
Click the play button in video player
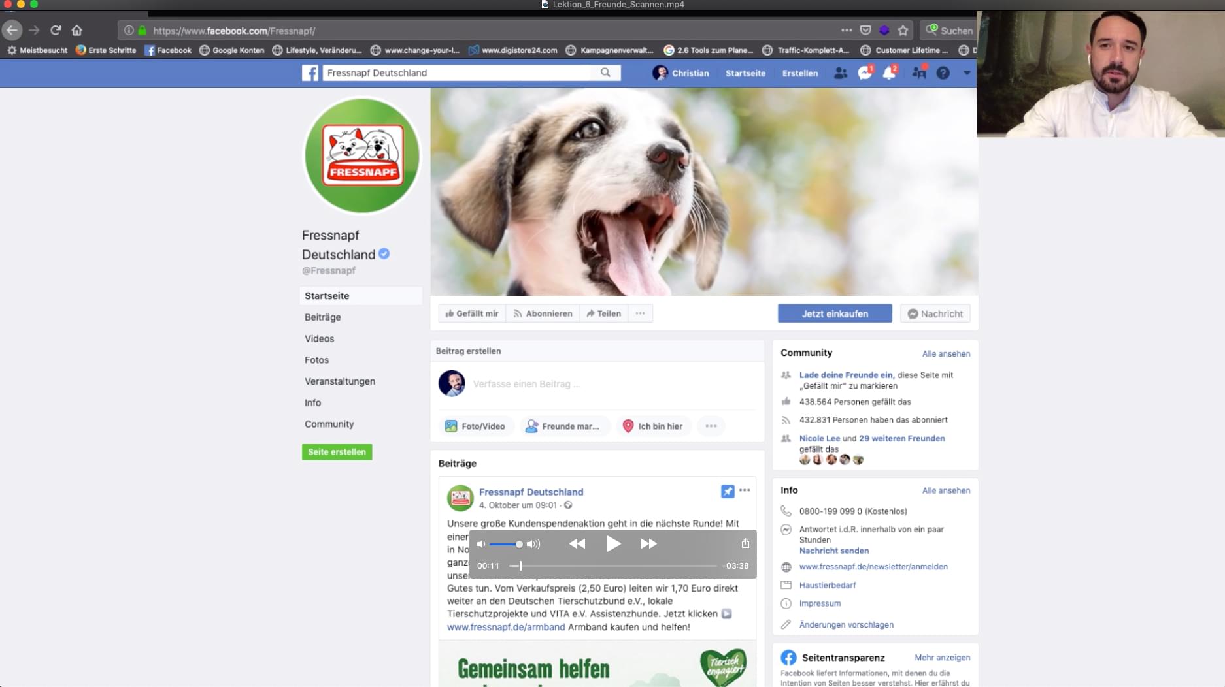[613, 543]
